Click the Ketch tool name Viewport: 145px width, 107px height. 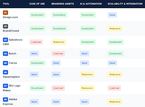[12, 53]
